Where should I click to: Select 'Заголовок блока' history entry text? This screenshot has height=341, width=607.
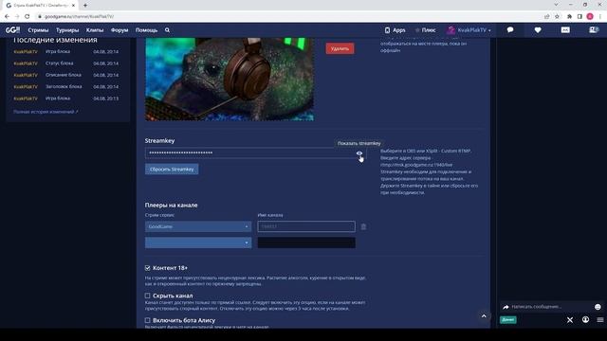(64, 86)
